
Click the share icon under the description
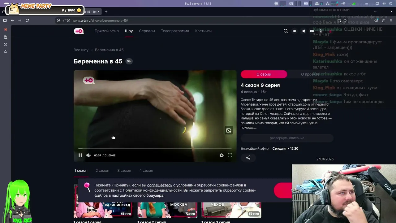click(248, 158)
